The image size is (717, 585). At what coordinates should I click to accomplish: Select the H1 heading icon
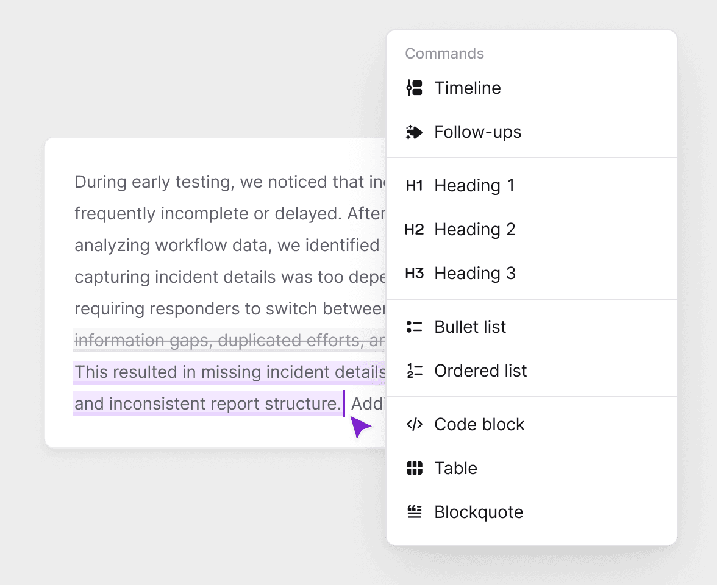(x=415, y=185)
